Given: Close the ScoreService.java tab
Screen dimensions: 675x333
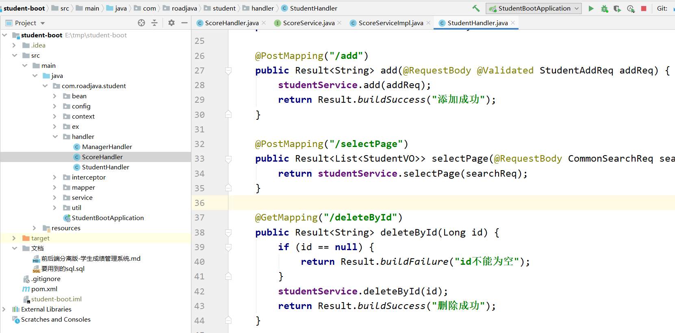Looking at the screenshot, I should [339, 23].
